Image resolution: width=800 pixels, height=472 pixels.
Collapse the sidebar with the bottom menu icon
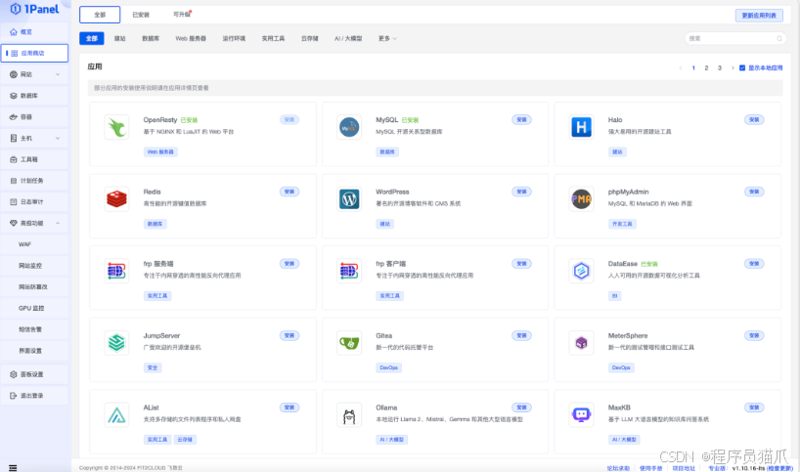[x=13, y=468]
